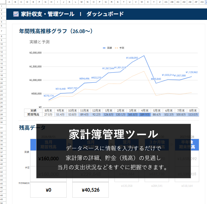Select the 89.4万 balance cell

[x=84, y=115]
